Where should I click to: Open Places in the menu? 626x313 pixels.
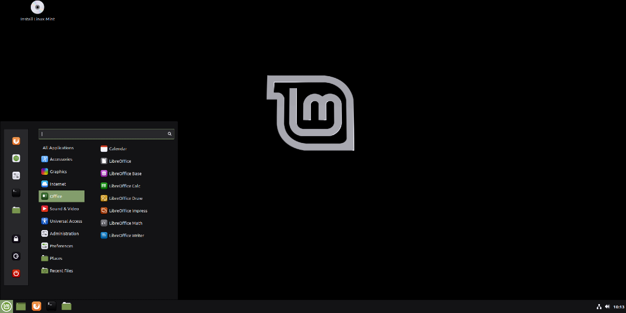click(62, 258)
